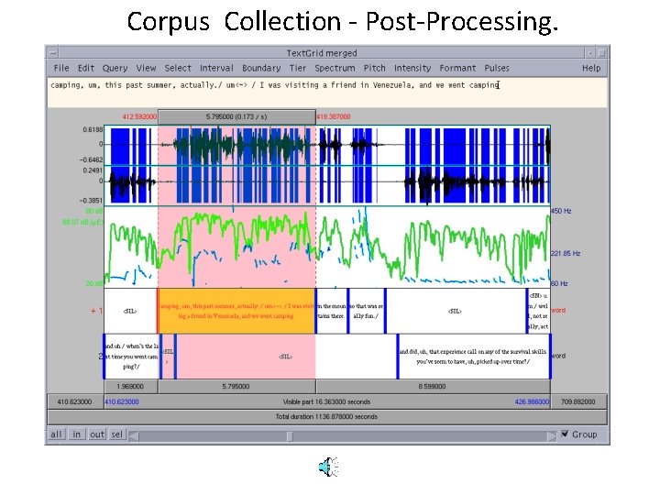Click the red start-of-selection boundary in tier 1
Viewport: 660px width, 495px height.
[158, 311]
